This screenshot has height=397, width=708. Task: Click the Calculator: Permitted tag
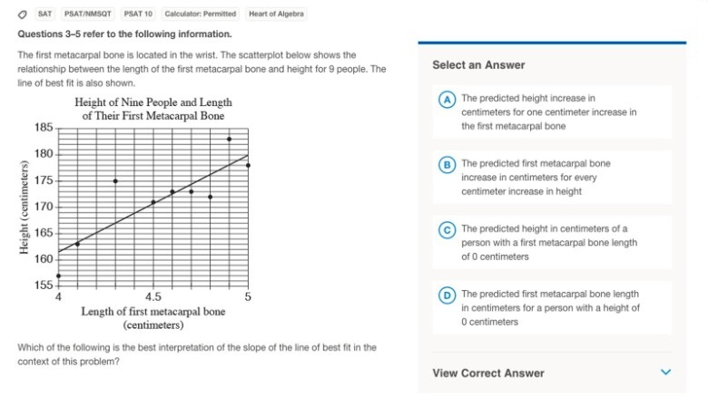(x=201, y=14)
